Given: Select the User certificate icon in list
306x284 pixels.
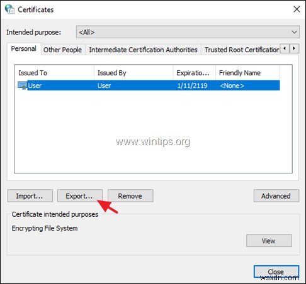Looking at the screenshot, I should [22, 85].
